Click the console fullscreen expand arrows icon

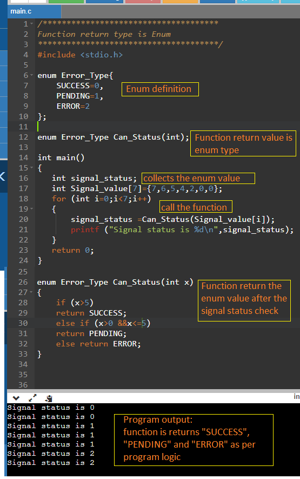tap(32, 398)
